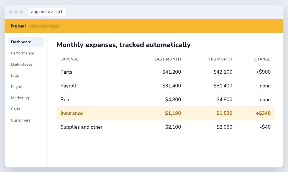Screen dimensions: 288x172
Task: Click the +$900 change value
Action: tap(263, 72)
